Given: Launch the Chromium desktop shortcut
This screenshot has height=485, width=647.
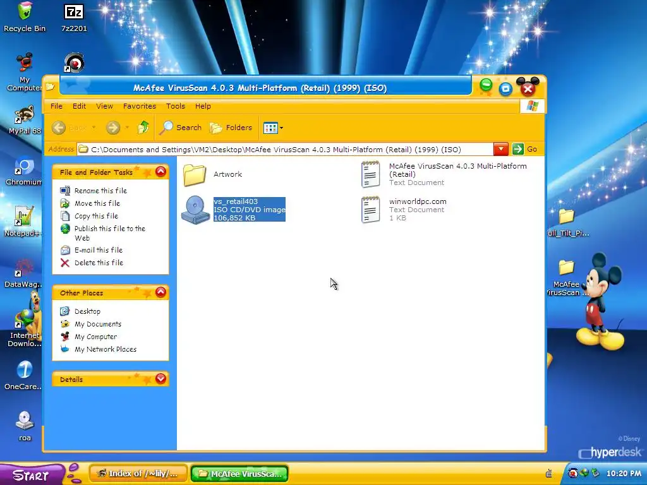Looking at the screenshot, I should point(24,171).
